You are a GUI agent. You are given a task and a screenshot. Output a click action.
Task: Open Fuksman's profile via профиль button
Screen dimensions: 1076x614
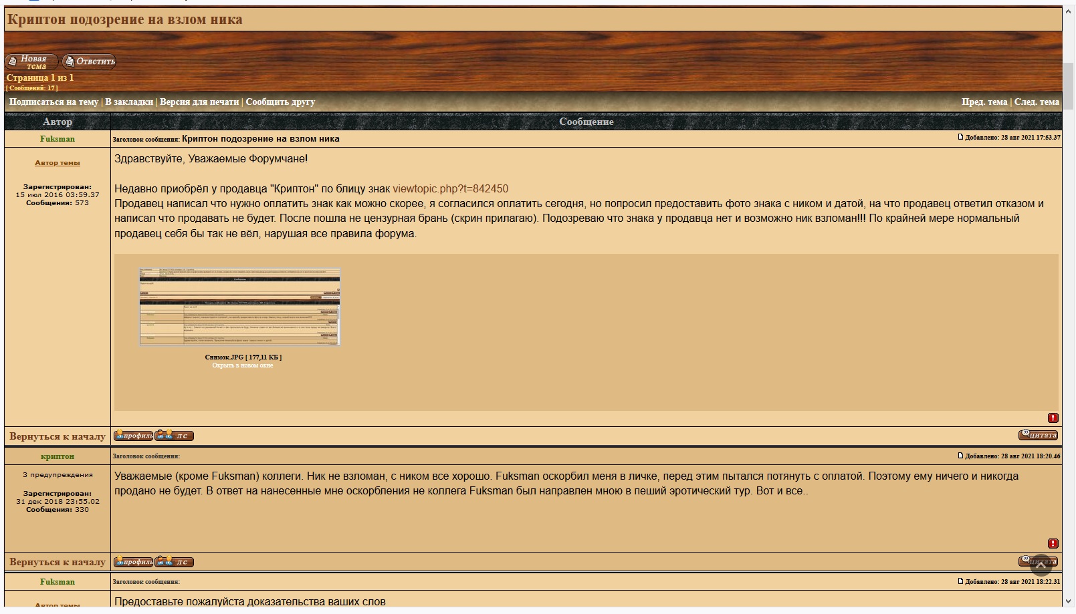pos(133,436)
